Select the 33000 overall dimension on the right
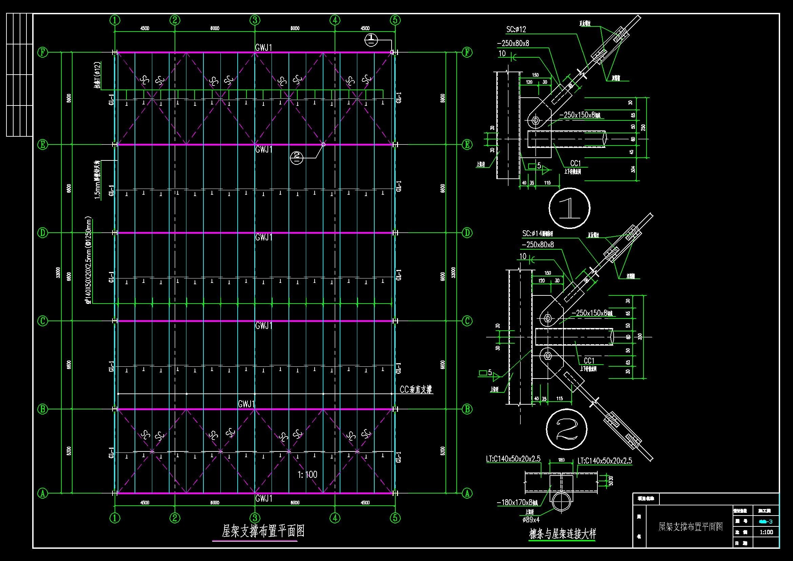 pos(454,272)
